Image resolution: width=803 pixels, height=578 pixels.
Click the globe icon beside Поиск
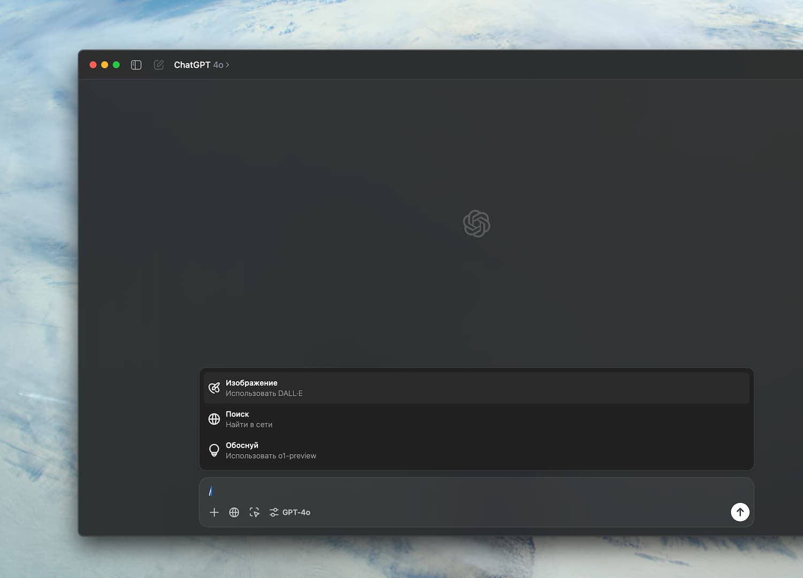[214, 419]
